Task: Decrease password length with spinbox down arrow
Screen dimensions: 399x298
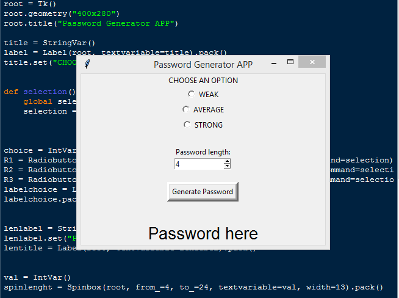Action: point(227,166)
